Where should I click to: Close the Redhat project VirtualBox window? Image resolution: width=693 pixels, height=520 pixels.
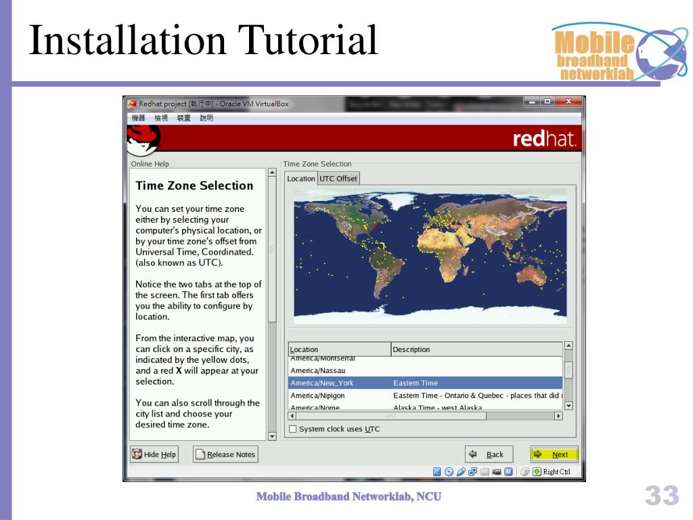point(568,102)
